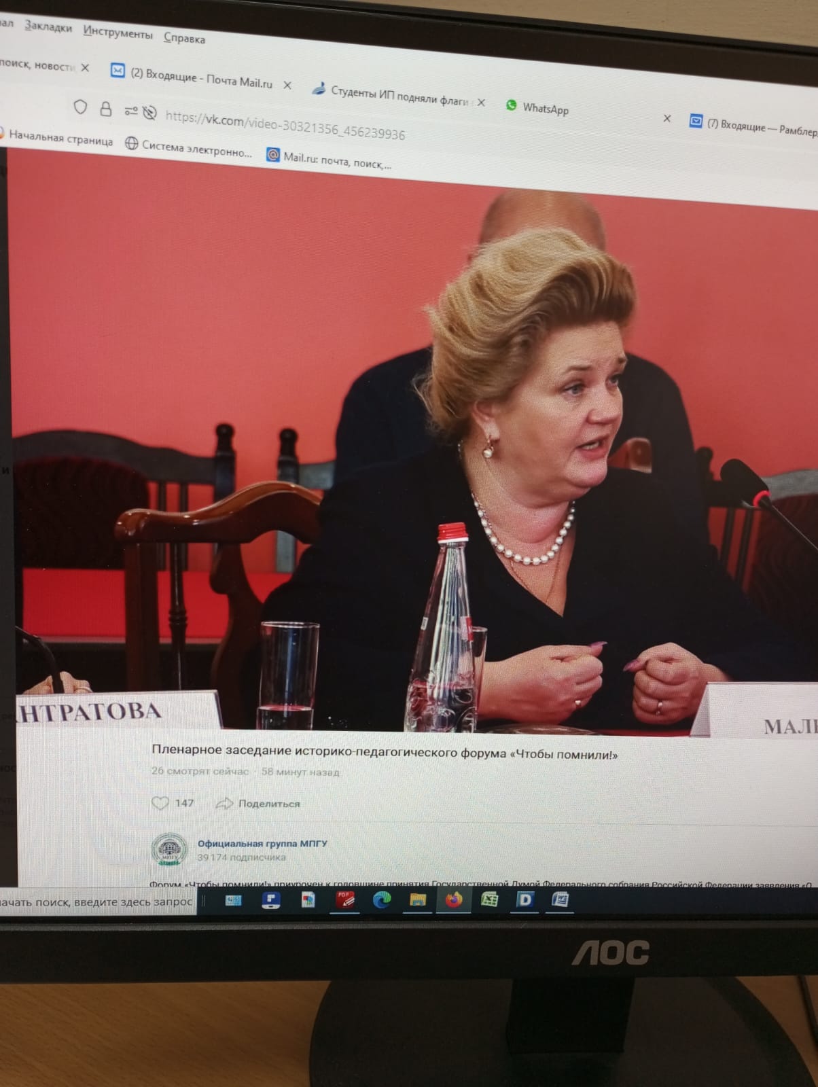The width and height of the screenshot is (818, 1087).
Task: Close the Студенты ИП подняли флаги tab
Action: tap(481, 103)
